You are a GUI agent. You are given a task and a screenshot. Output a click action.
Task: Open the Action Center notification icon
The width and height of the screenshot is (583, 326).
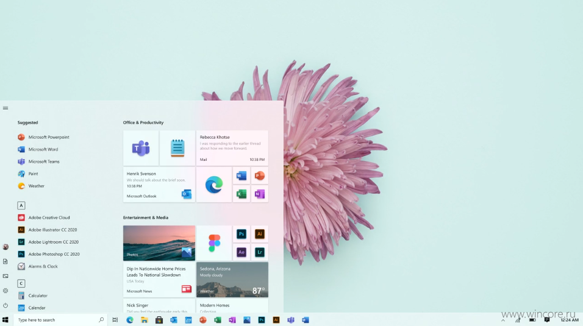pos(547,320)
